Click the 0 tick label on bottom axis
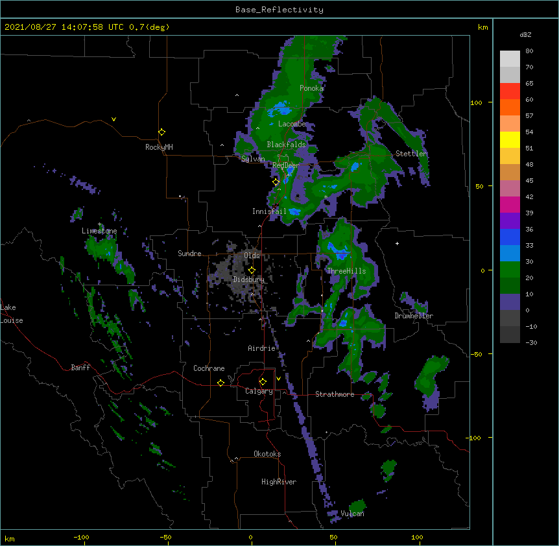This screenshot has height=546, width=559. tap(250, 537)
